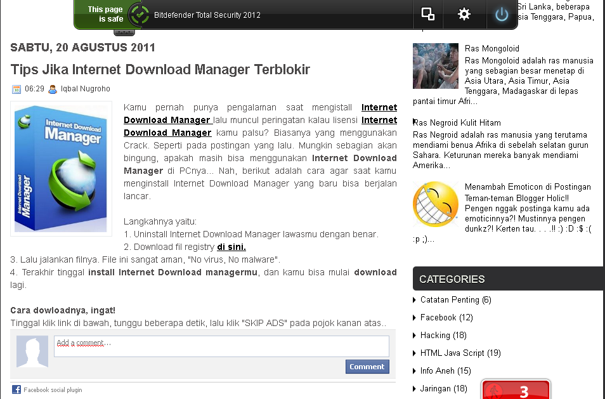Image resolution: width=605 pixels, height=399 pixels.
Task: Open the Jaringan (18) category
Action: click(444, 389)
